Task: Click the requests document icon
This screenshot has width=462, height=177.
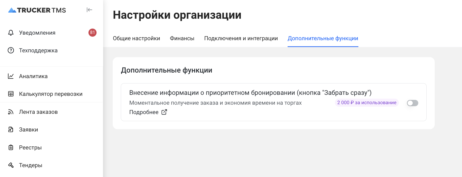Action: click(x=11, y=129)
